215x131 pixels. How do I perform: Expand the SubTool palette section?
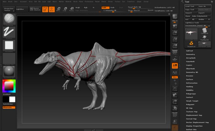pos(190,51)
